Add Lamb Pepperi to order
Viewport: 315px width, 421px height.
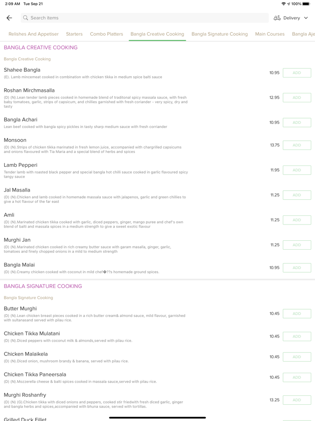tap(297, 170)
